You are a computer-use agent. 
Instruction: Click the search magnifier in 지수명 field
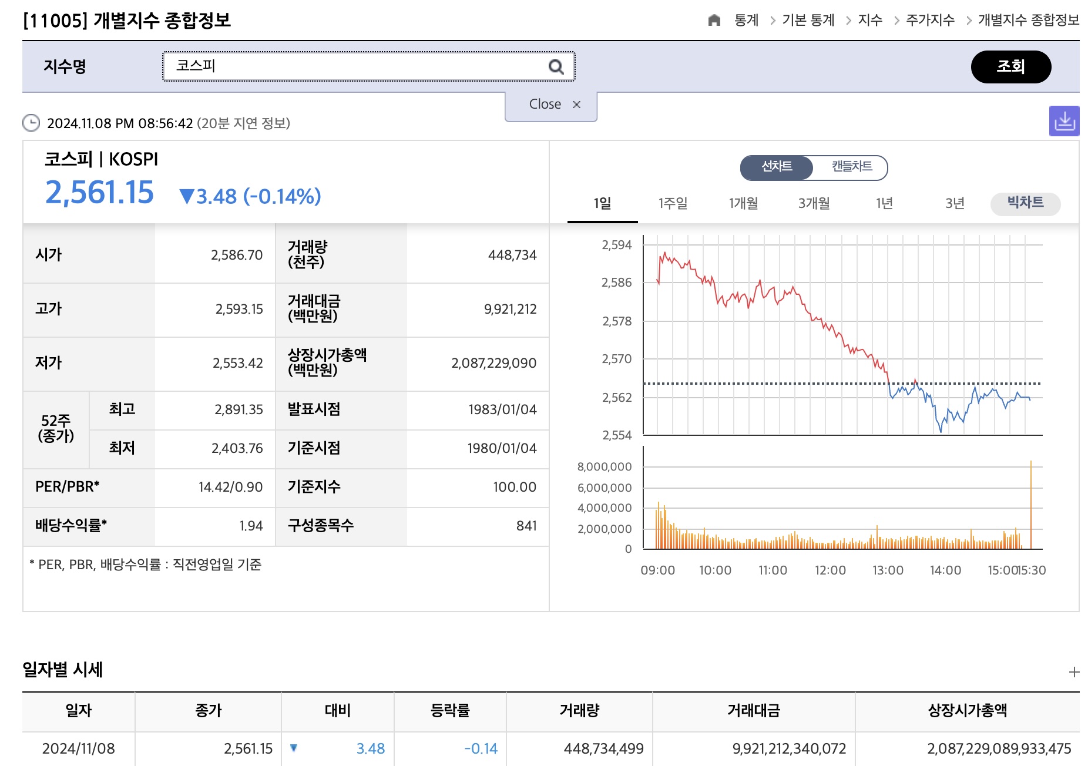point(556,67)
